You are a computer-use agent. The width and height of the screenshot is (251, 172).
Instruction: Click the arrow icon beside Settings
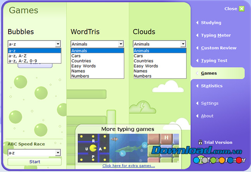click(197, 103)
